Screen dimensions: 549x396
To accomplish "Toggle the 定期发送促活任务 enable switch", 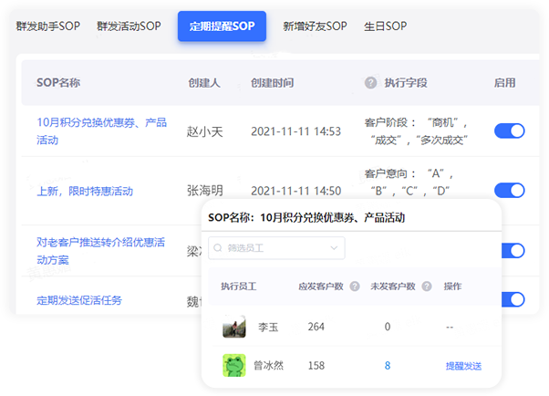I will pos(512,299).
